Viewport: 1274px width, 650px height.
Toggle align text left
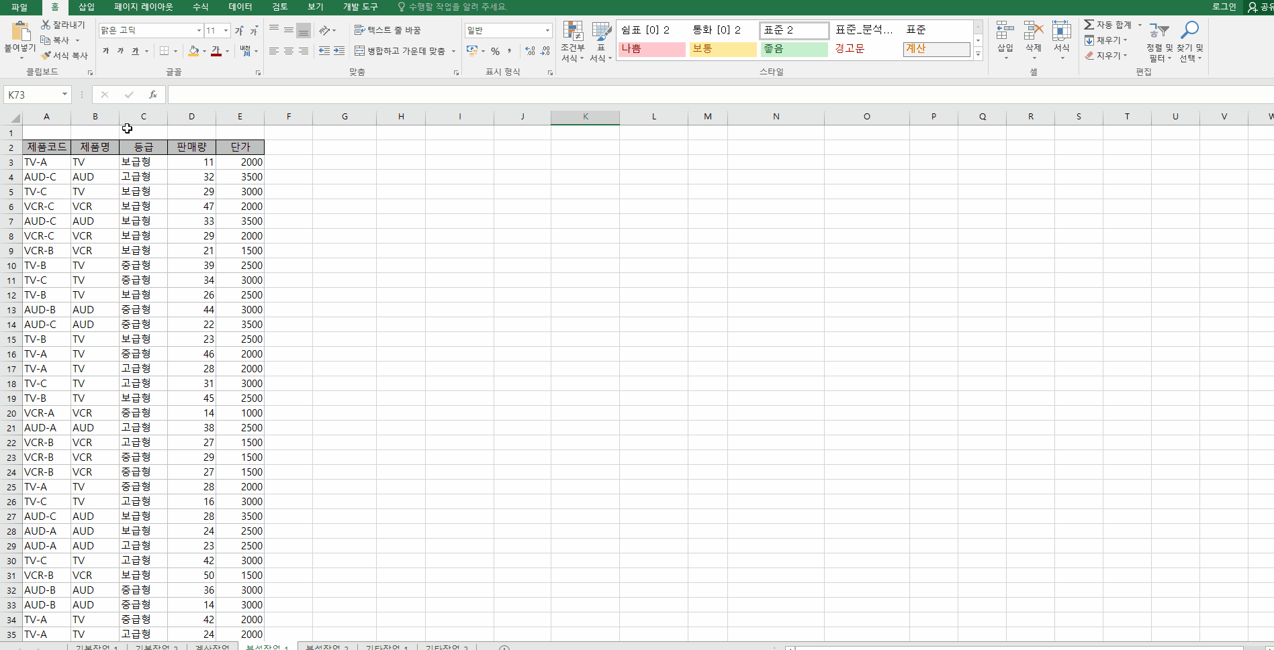pos(274,51)
